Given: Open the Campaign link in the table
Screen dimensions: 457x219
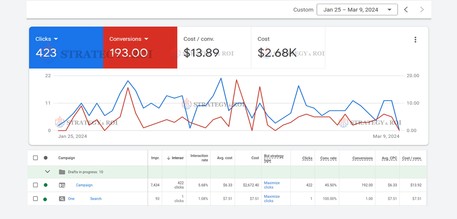Looking at the screenshot, I should [84, 185].
